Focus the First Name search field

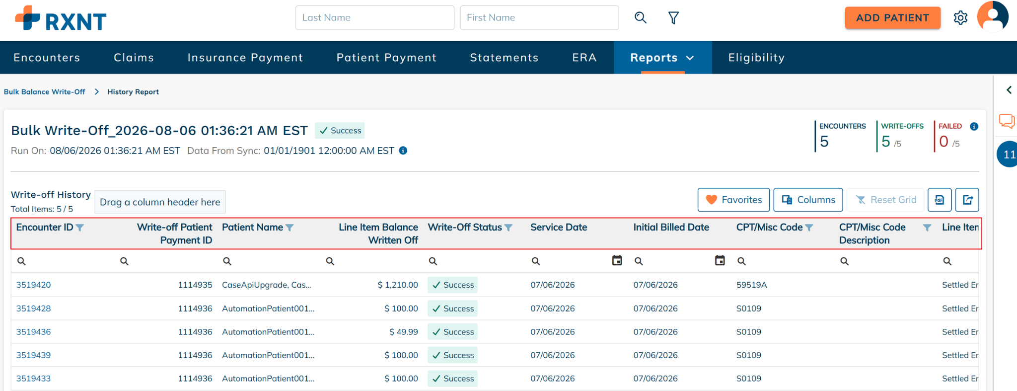click(x=539, y=18)
